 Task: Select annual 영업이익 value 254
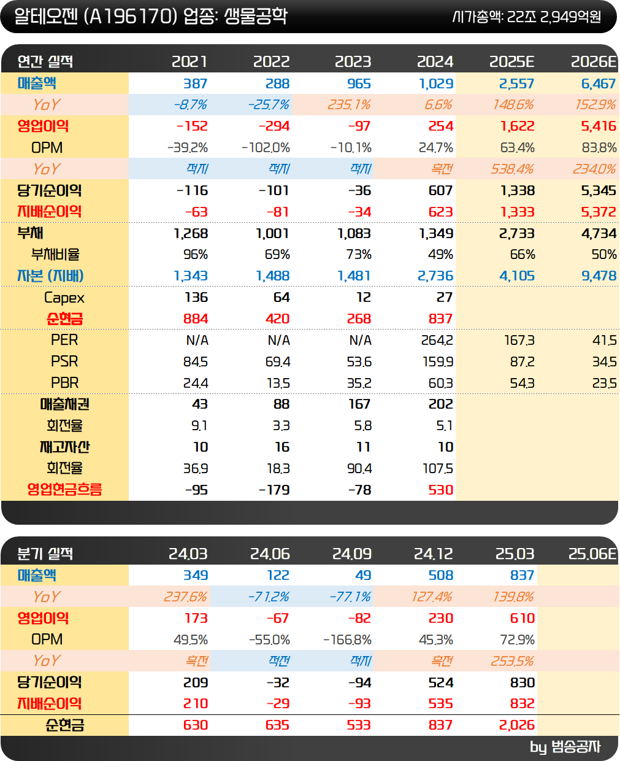[441, 126]
